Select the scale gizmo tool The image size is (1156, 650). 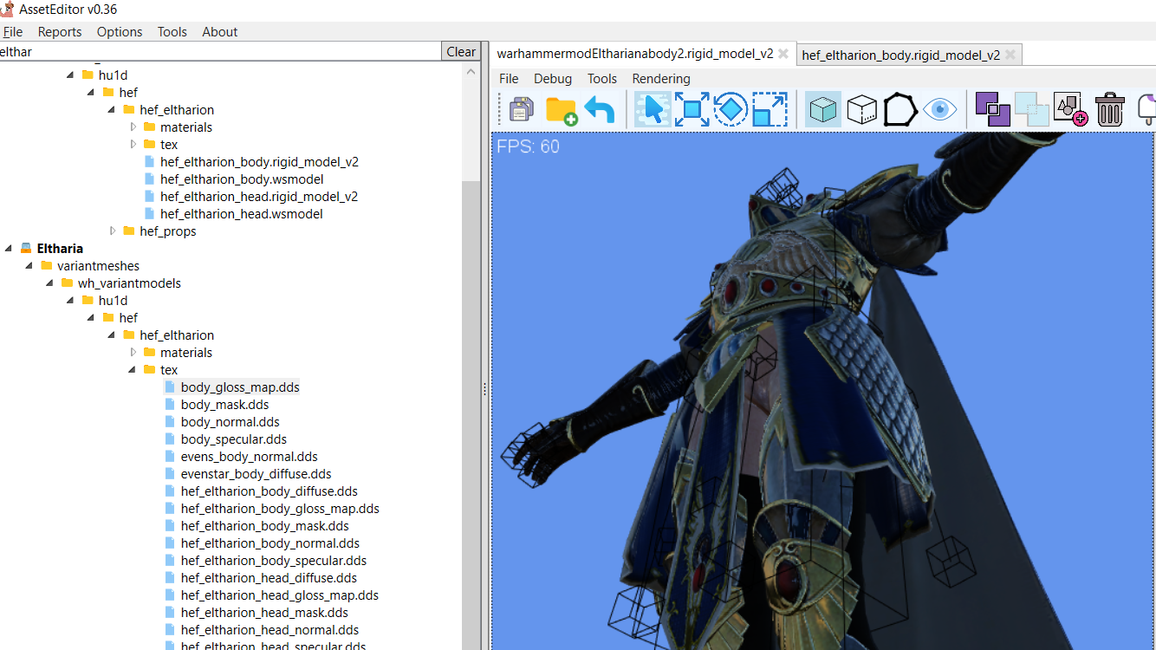tap(770, 110)
